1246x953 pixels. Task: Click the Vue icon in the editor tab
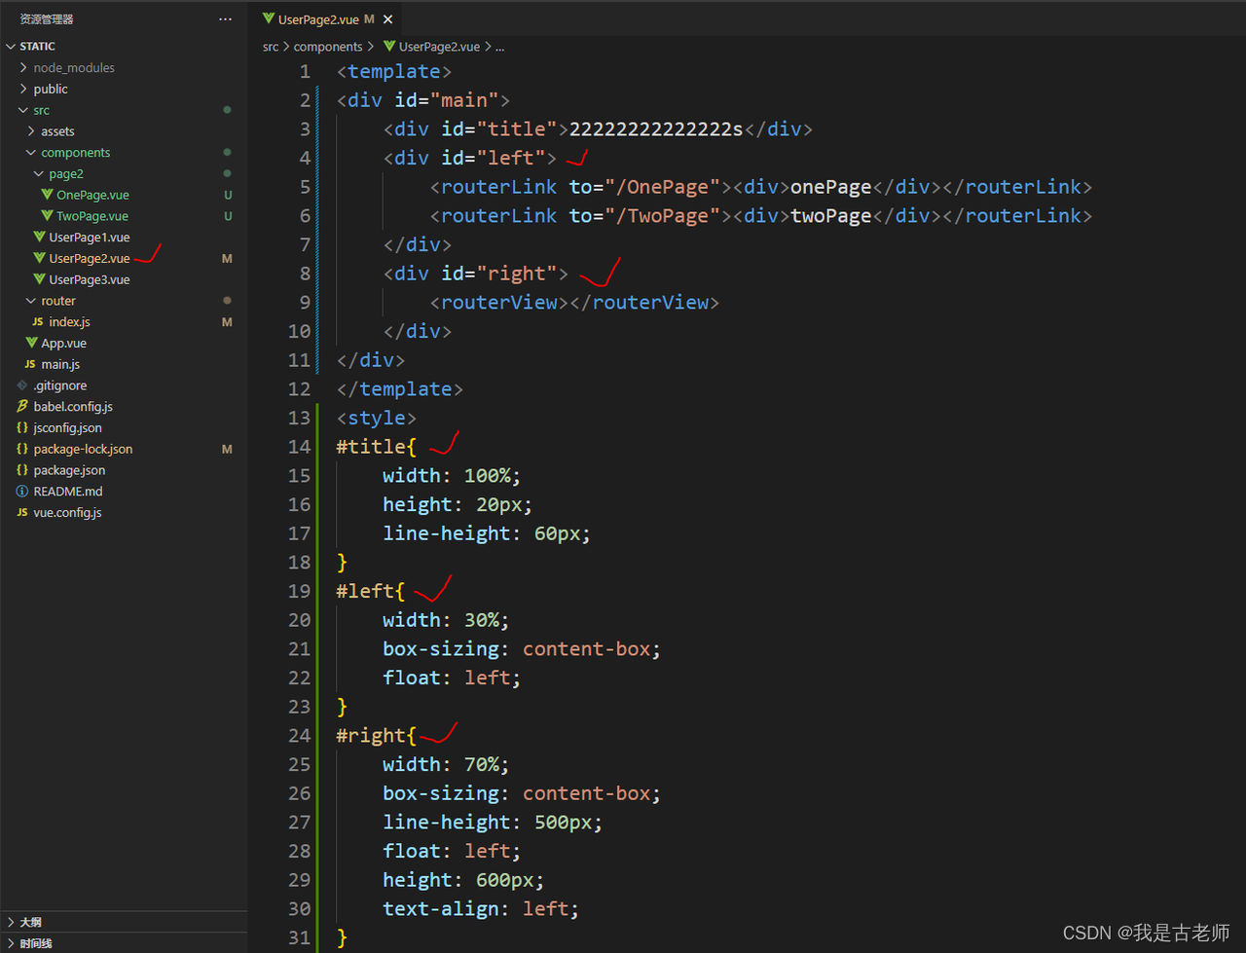[x=268, y=19]
